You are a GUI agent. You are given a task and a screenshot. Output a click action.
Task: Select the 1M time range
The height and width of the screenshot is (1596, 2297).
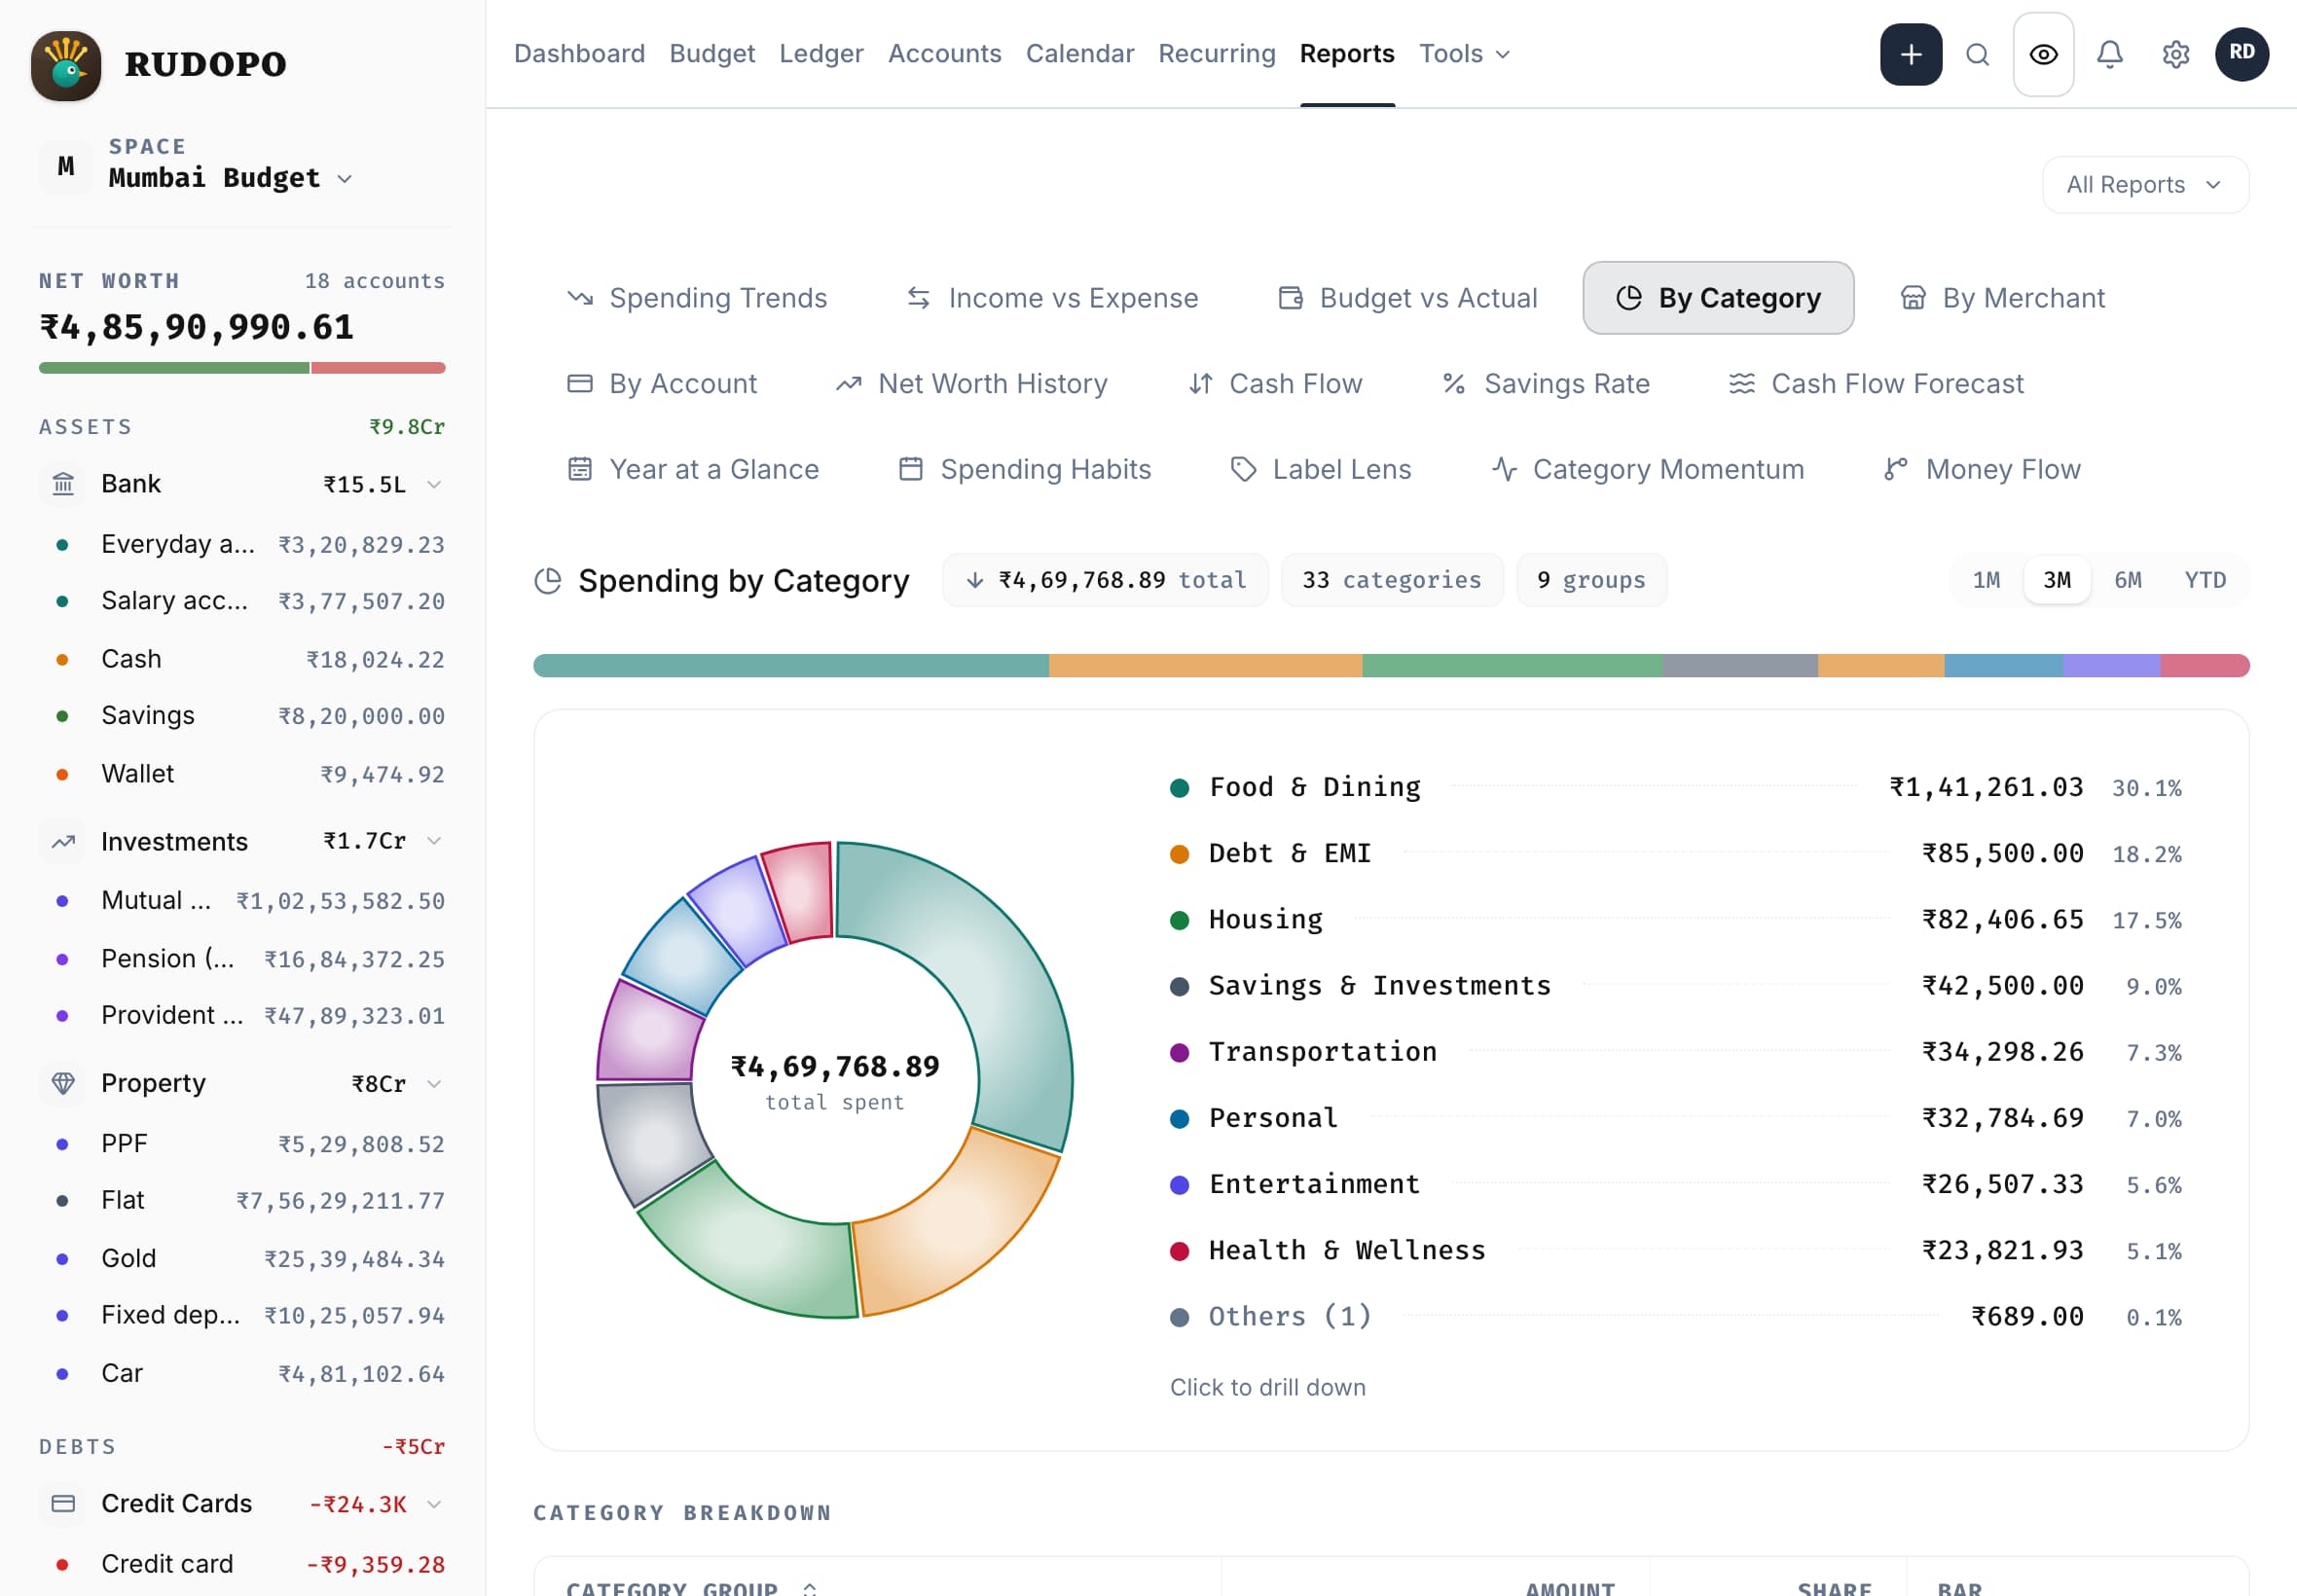1986,580
